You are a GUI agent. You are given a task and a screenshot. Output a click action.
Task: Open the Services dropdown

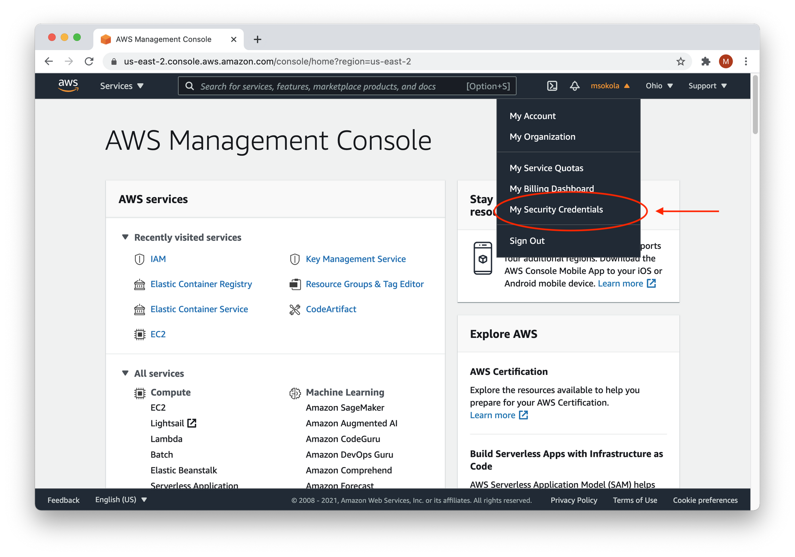tap(122, 86)
